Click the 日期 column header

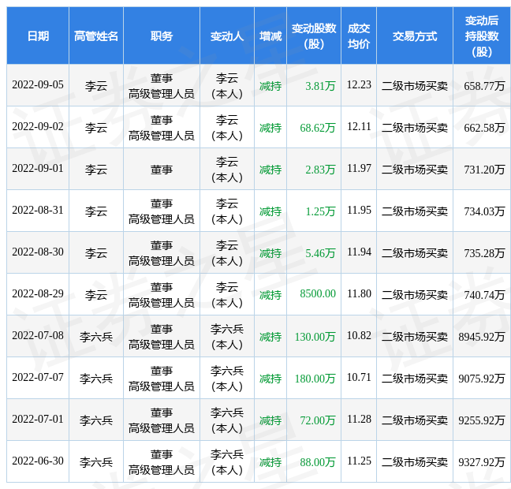pyautogui.click(x=38, y=35)
